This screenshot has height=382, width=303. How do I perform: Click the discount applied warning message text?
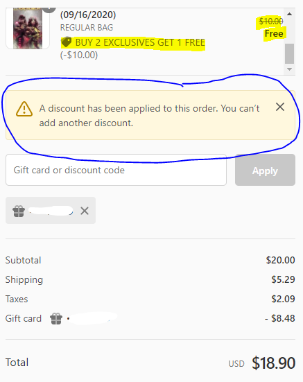point(149,116)
